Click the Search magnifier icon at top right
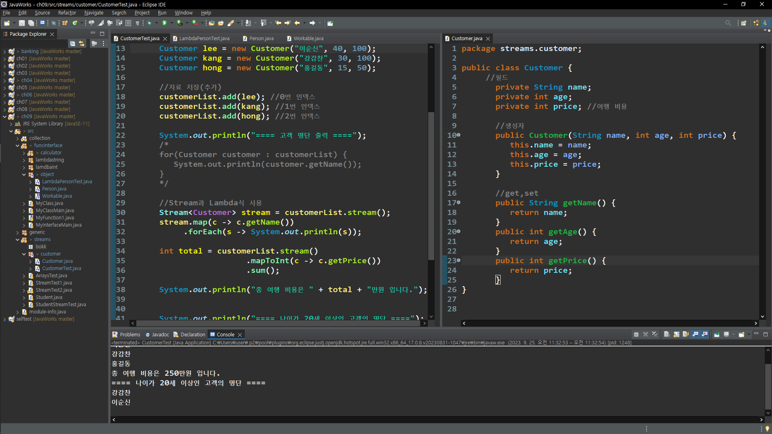Image resolution: width=772 pixels, height=434 pixels. [x=728, y=23]
